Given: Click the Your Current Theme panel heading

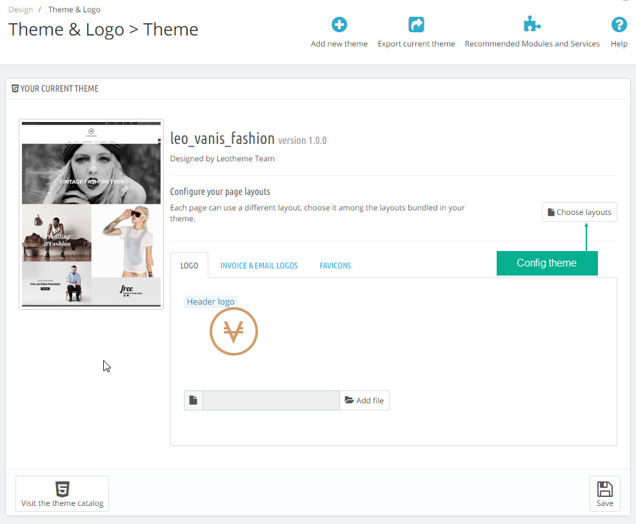Looking at the screenshot, I should pyautogui.click(x=59, y=88).
